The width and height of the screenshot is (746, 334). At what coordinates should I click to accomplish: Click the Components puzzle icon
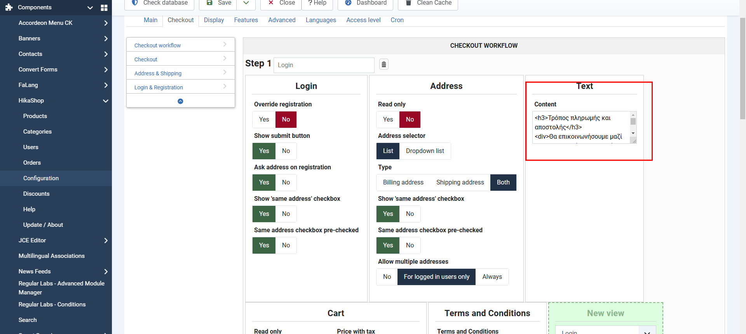(9, 7)
